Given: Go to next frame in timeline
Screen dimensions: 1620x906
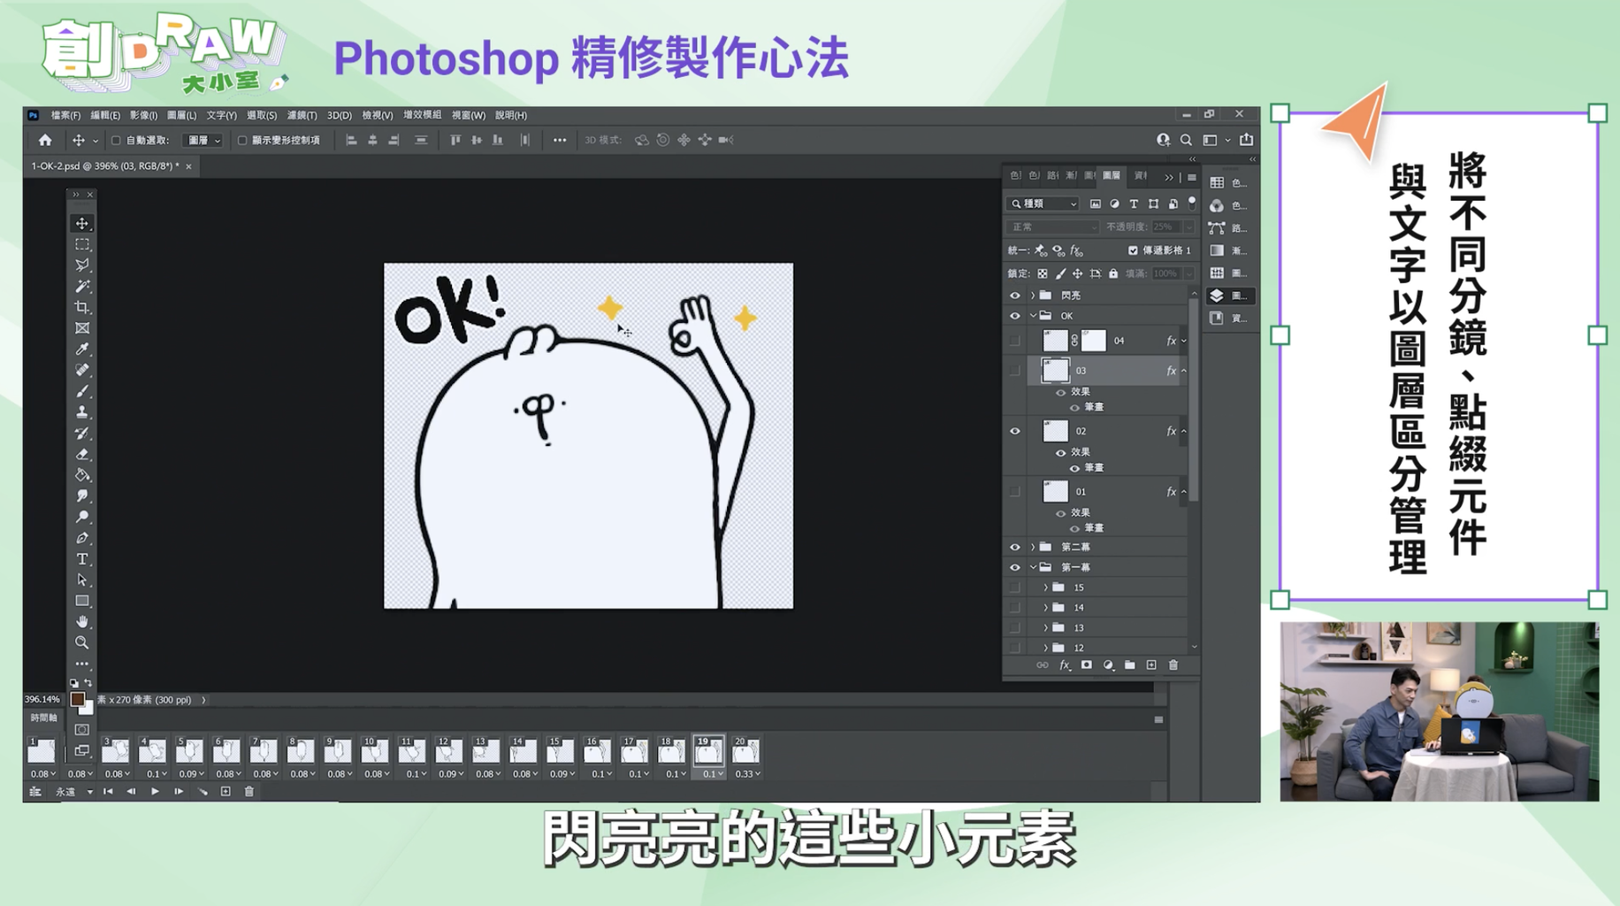Looking at the screenshot, I should point(179,792).
